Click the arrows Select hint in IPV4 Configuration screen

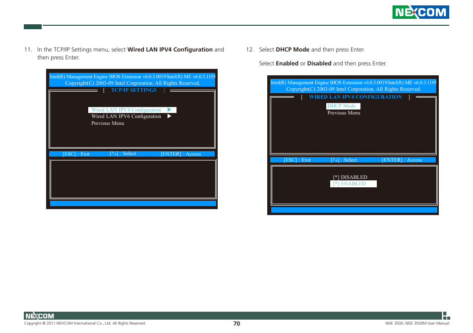344,160
